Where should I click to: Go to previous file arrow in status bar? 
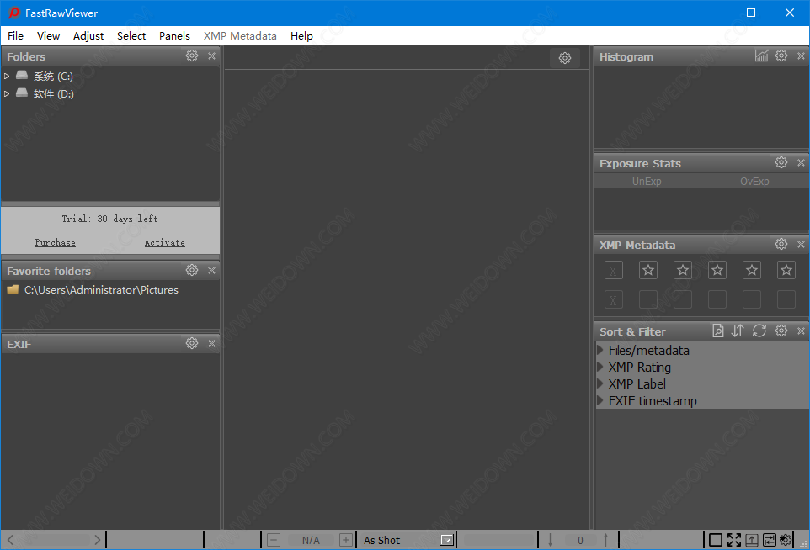10,540
